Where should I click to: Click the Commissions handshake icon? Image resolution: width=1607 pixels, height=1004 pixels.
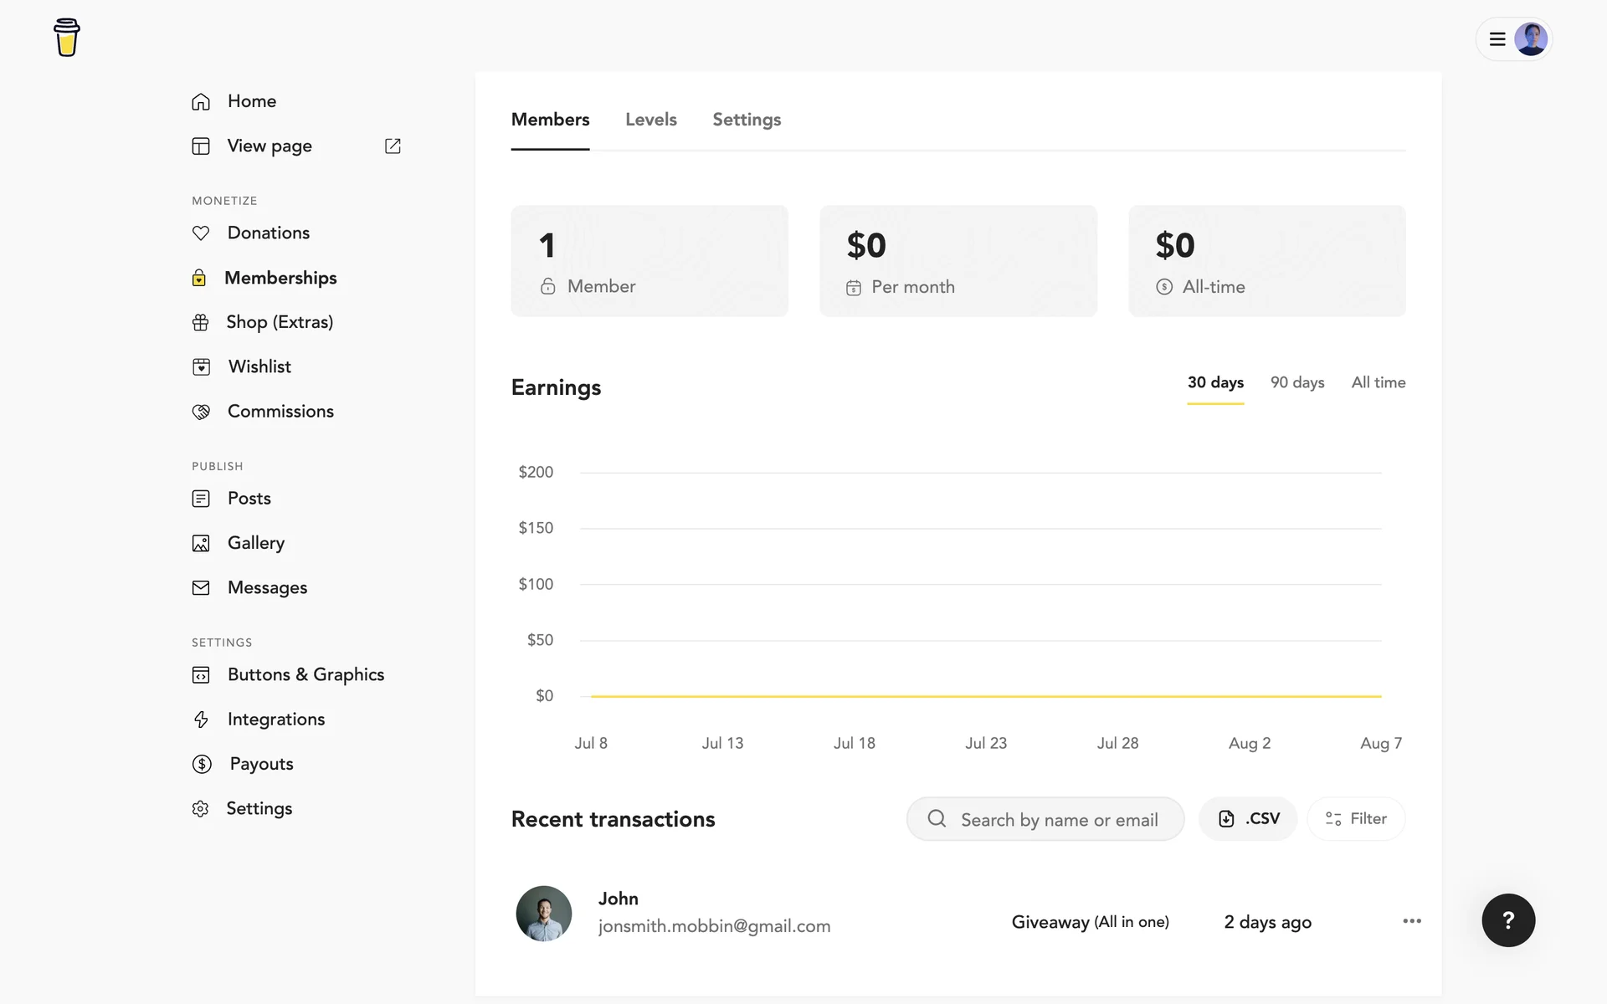tap(201, 412)
